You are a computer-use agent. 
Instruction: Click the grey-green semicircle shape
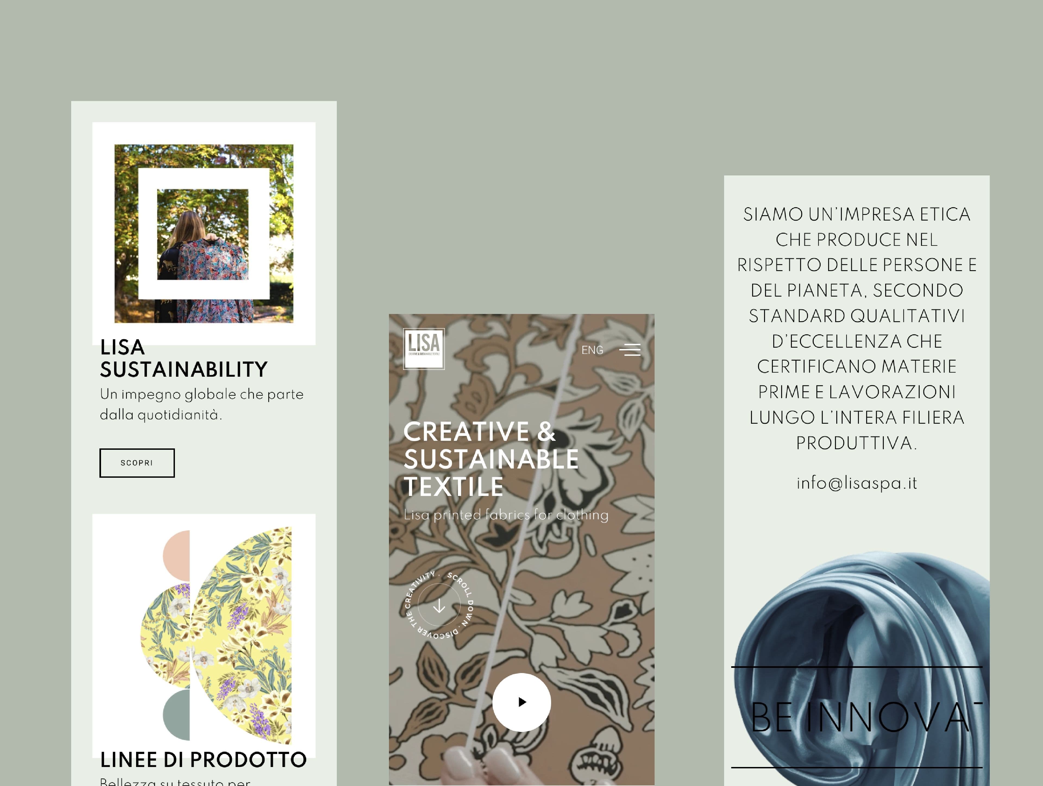coord(176,715)
